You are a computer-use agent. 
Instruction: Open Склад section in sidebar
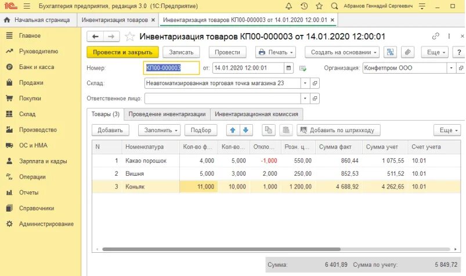(x=27, y=114)
